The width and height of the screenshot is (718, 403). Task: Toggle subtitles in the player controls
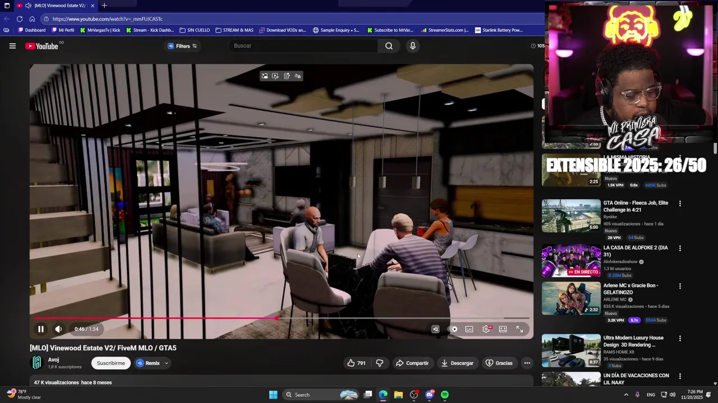pos(470,329)
